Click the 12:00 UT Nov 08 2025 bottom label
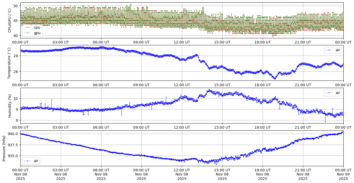354x183 pixels. coord(182,174)
